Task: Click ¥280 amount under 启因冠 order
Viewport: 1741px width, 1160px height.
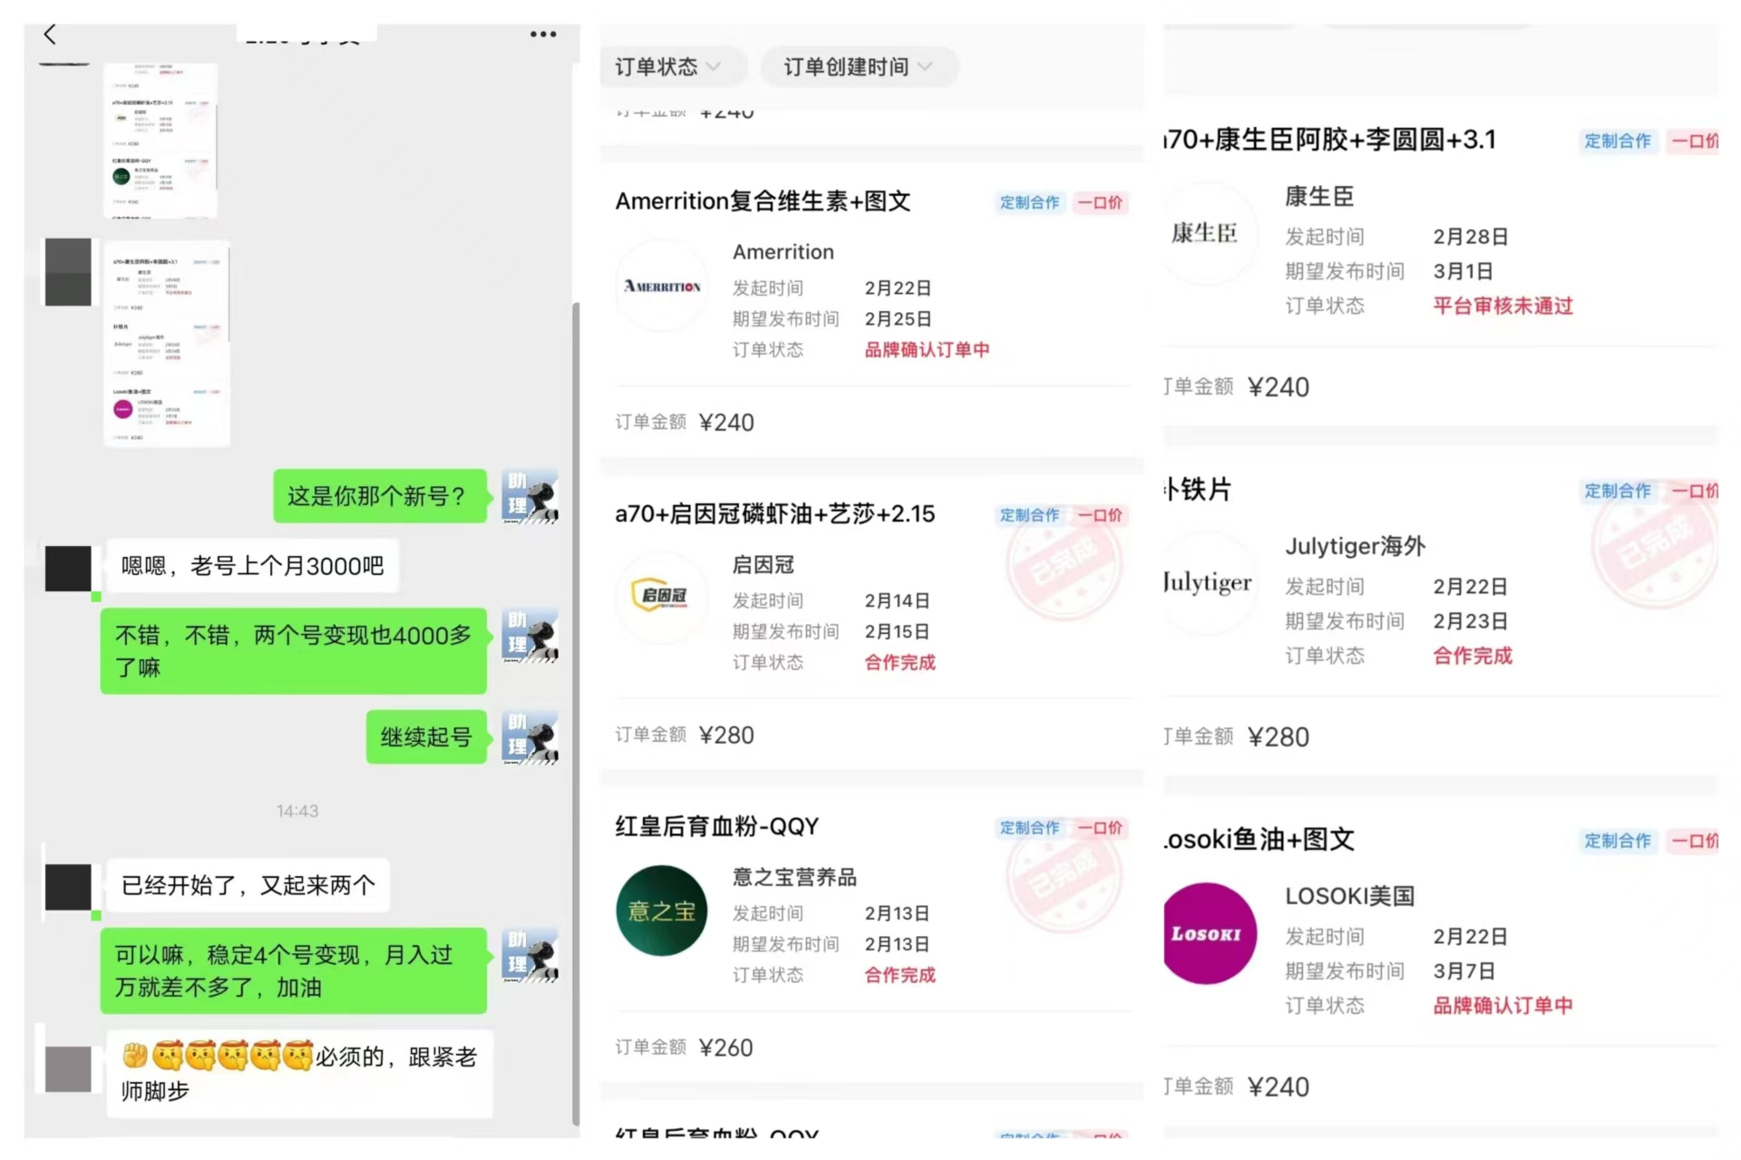Action: pyautogui.click(x=726, y=735)
